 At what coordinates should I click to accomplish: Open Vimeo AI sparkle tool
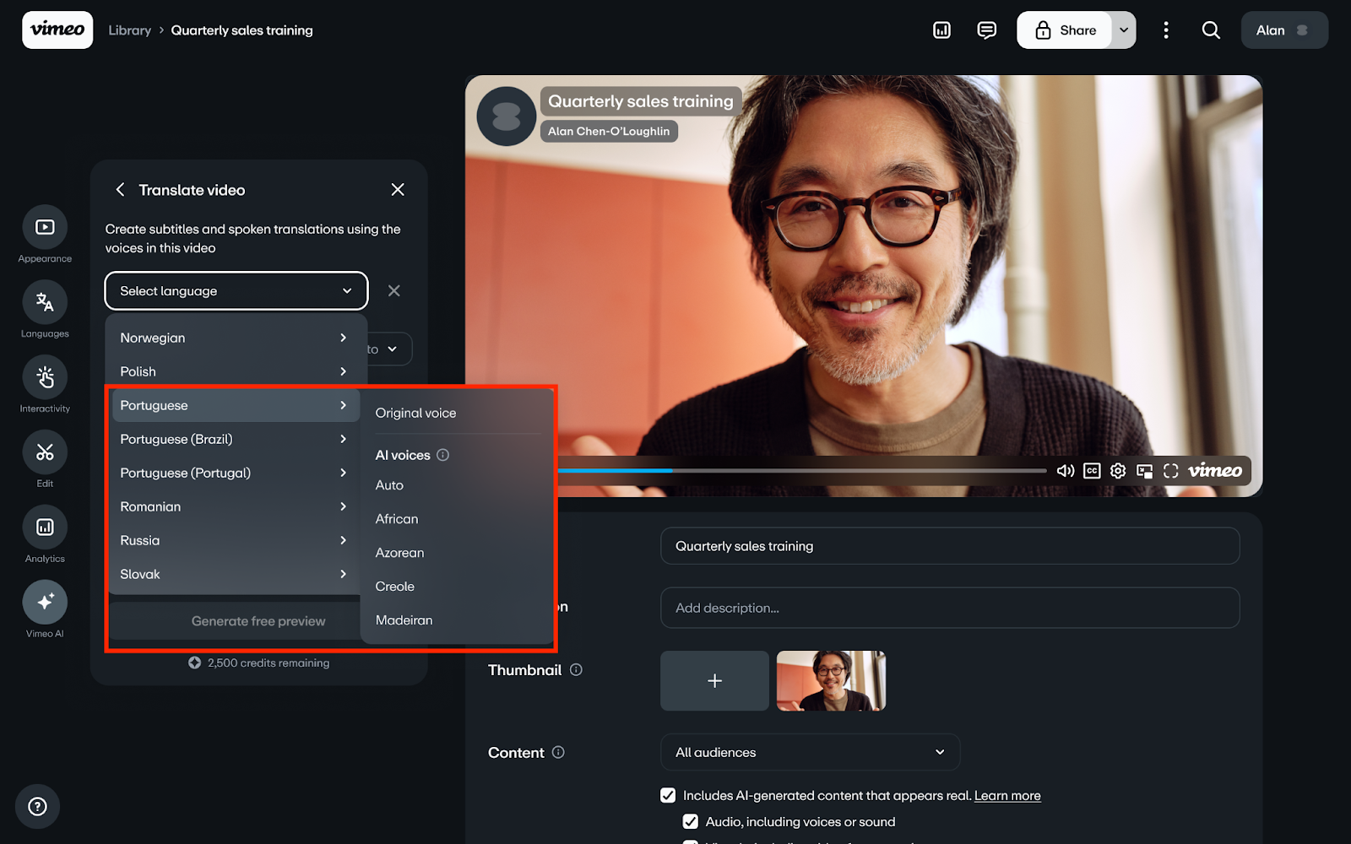[x=45, y=603]
